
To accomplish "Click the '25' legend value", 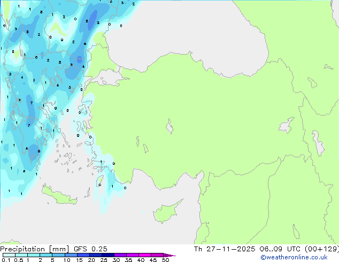I will click(x=104, y=260).
